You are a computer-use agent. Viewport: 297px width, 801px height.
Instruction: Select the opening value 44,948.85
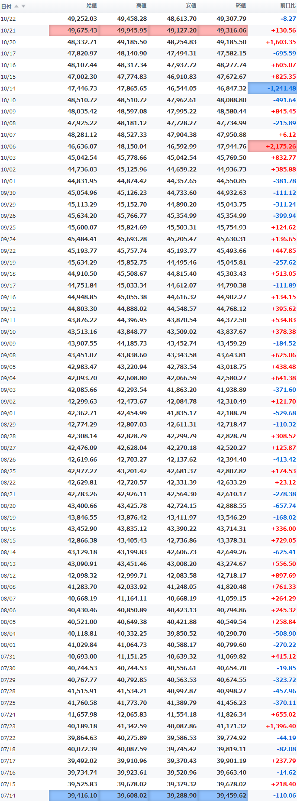coord(82,297)
